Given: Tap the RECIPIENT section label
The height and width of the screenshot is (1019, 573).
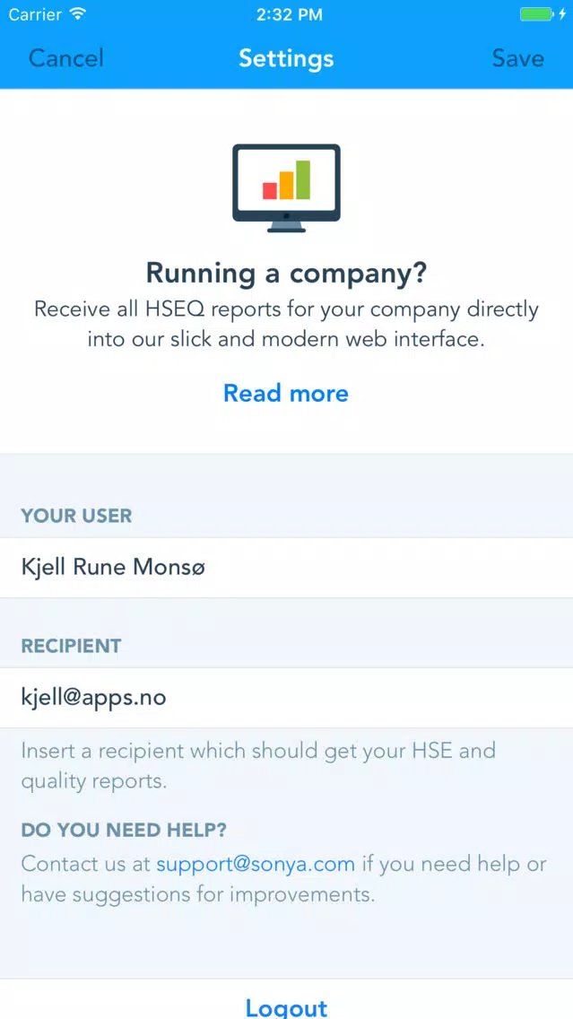Looking at the screenshot, I should (x=72, y=646).
